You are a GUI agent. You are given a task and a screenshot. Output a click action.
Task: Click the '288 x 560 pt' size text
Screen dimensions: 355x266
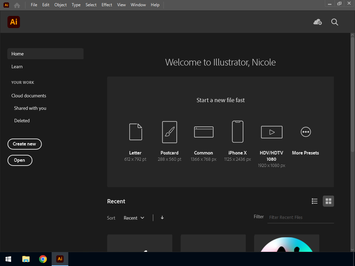click(170, 159)
